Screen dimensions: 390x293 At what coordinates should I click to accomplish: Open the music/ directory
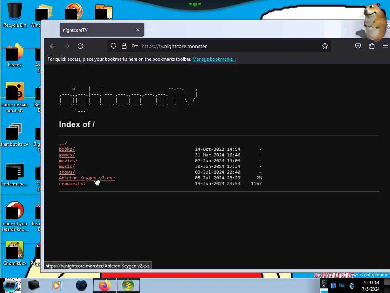point(67,166)
